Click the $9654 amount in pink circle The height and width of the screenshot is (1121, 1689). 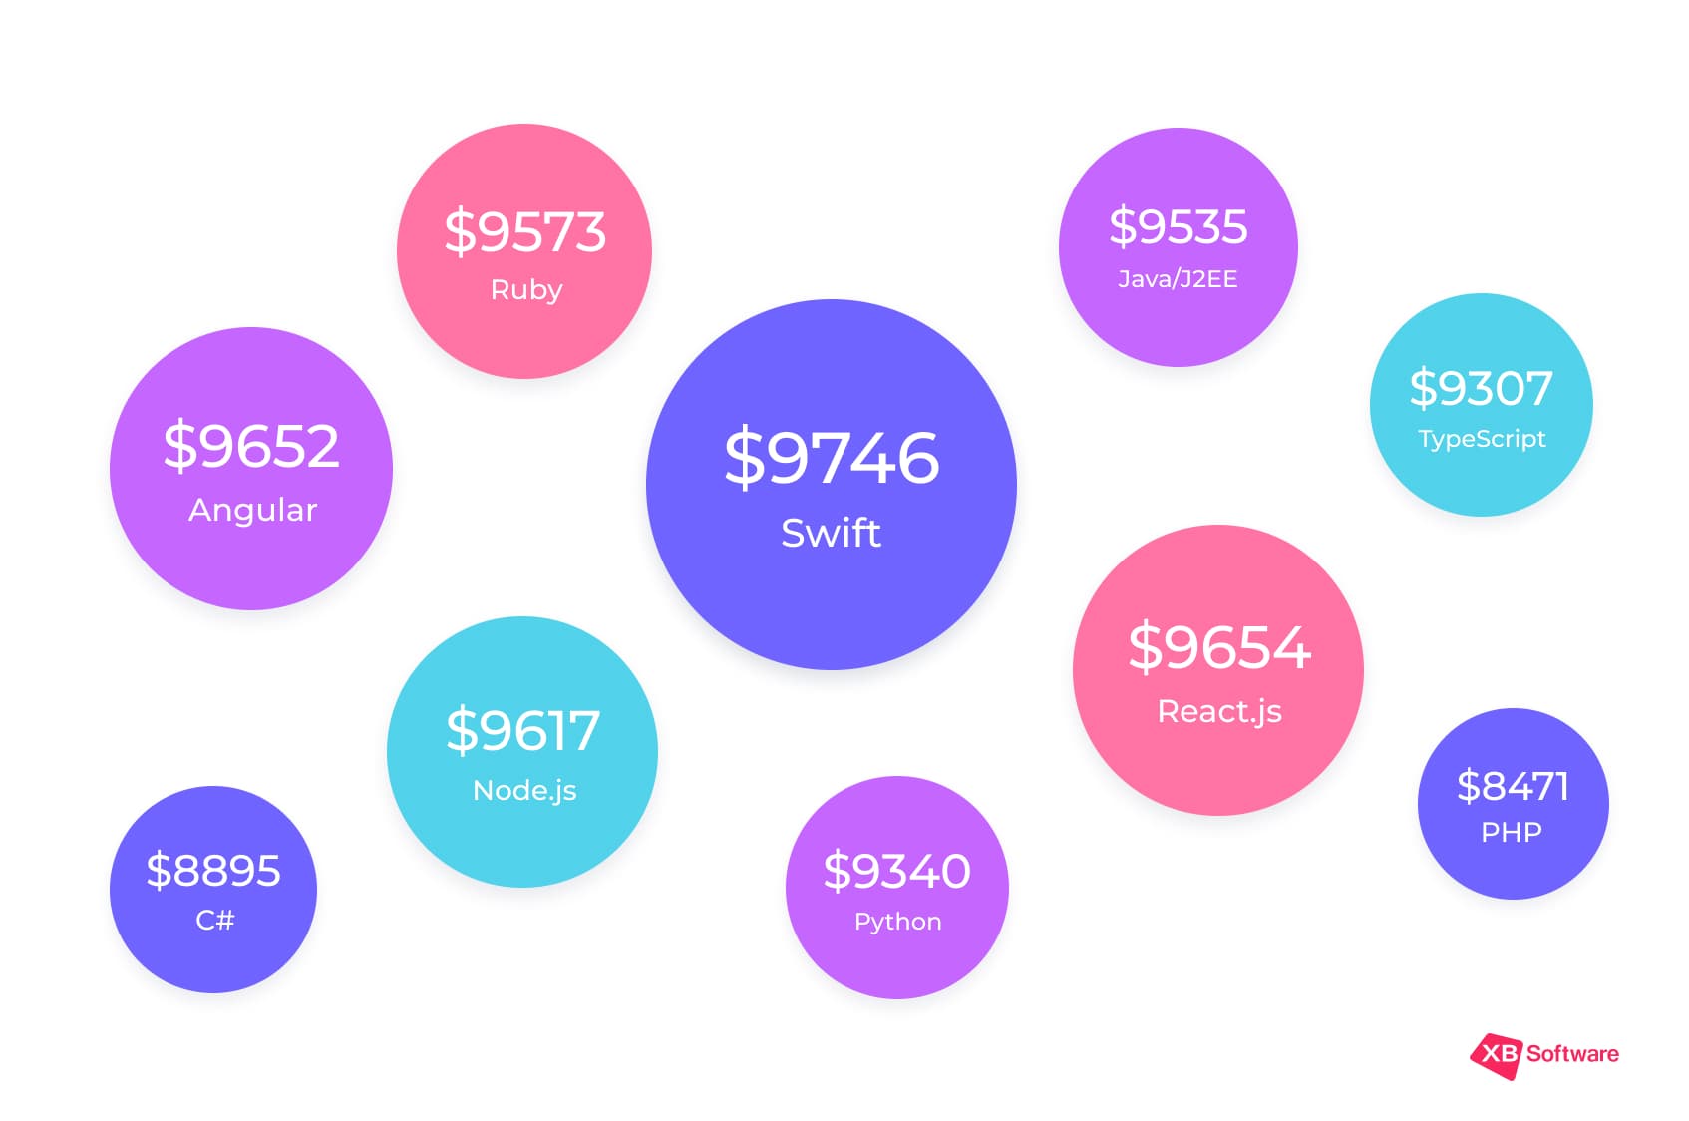click(x=1218, y=646)
